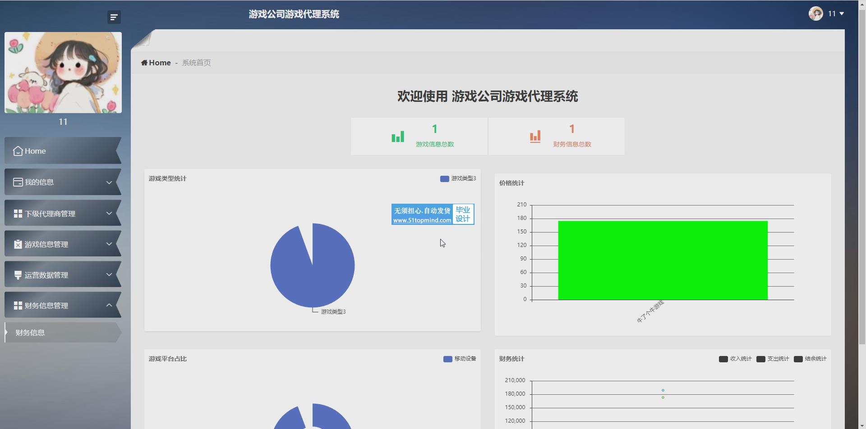Click the orange chart icon for 财务信息总数
The image size is (866, 429).
[x=535, y=137]
